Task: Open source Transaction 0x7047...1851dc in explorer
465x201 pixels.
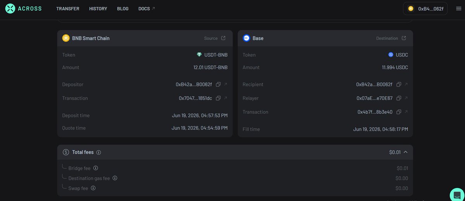Action: click(x=226, y=98)
